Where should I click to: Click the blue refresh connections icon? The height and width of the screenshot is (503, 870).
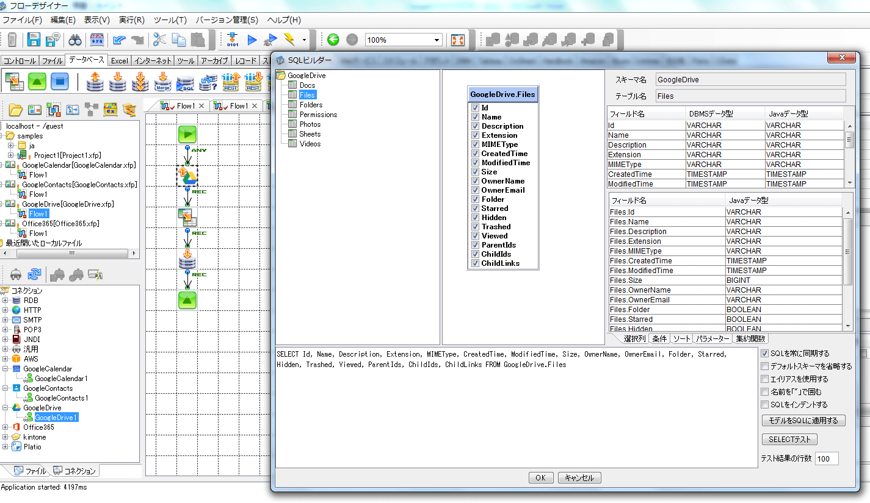tap(35, 274)
